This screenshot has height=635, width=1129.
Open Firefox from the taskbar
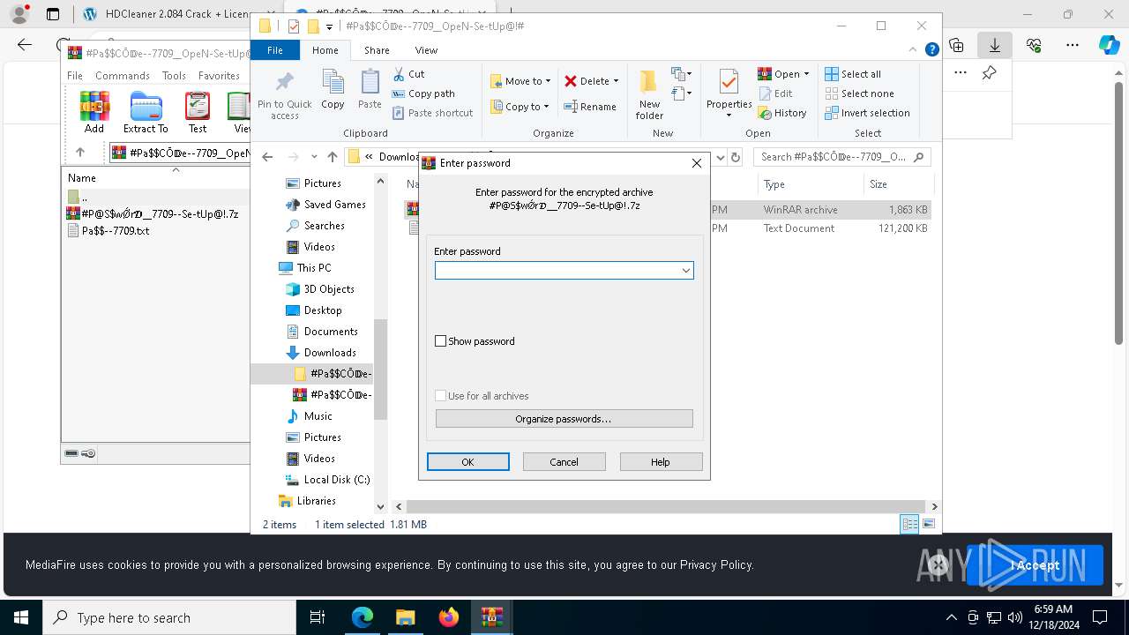[x=449, y=617]
